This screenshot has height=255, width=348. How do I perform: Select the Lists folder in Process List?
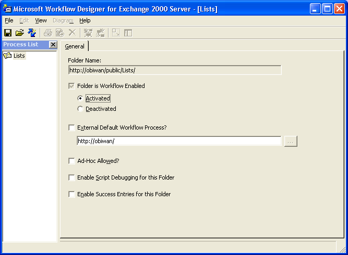coord(19,56)
